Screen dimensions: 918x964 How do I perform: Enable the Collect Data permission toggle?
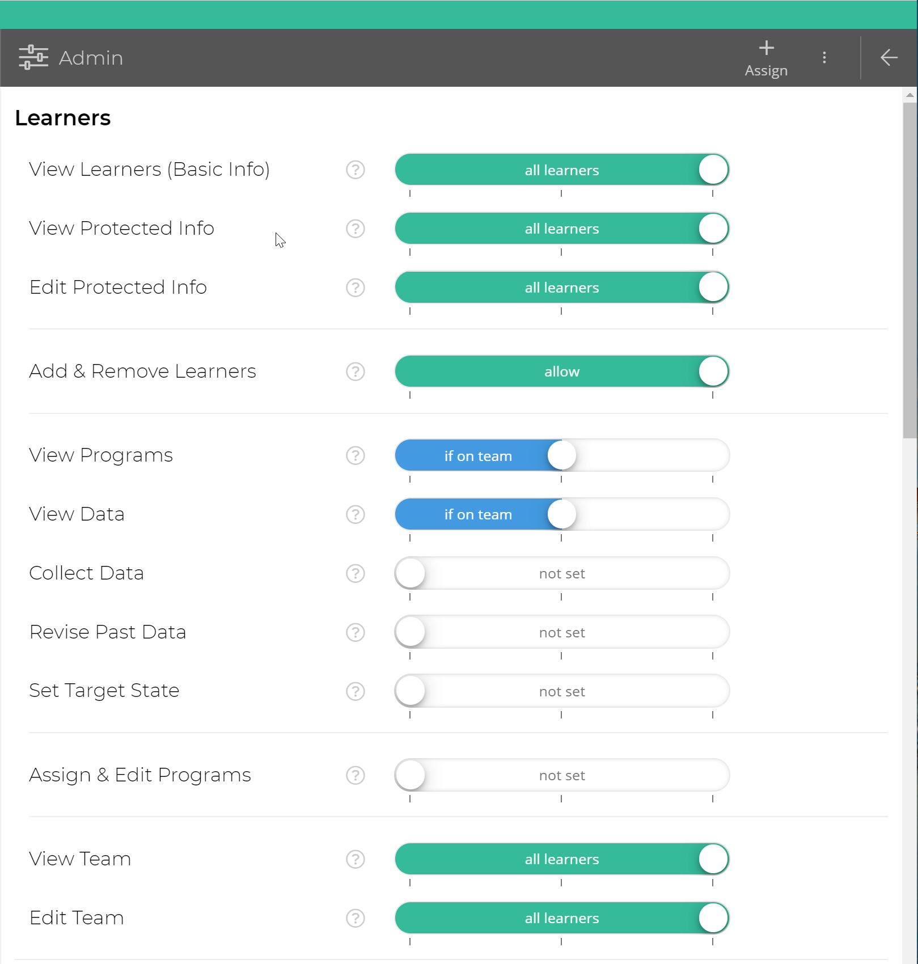click(410, 573)
